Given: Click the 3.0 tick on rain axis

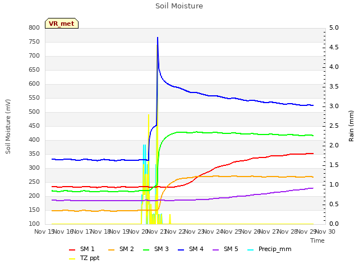Looking at the screenshot, I should [334, 106].
